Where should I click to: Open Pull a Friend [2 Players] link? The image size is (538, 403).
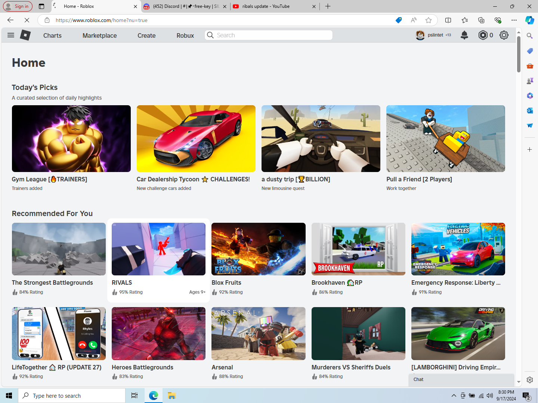tap(419, 179)
